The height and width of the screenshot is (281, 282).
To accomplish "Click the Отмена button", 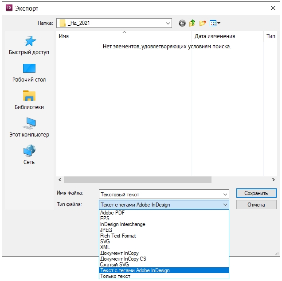I will pyautogui.click(x=256, y=205).
